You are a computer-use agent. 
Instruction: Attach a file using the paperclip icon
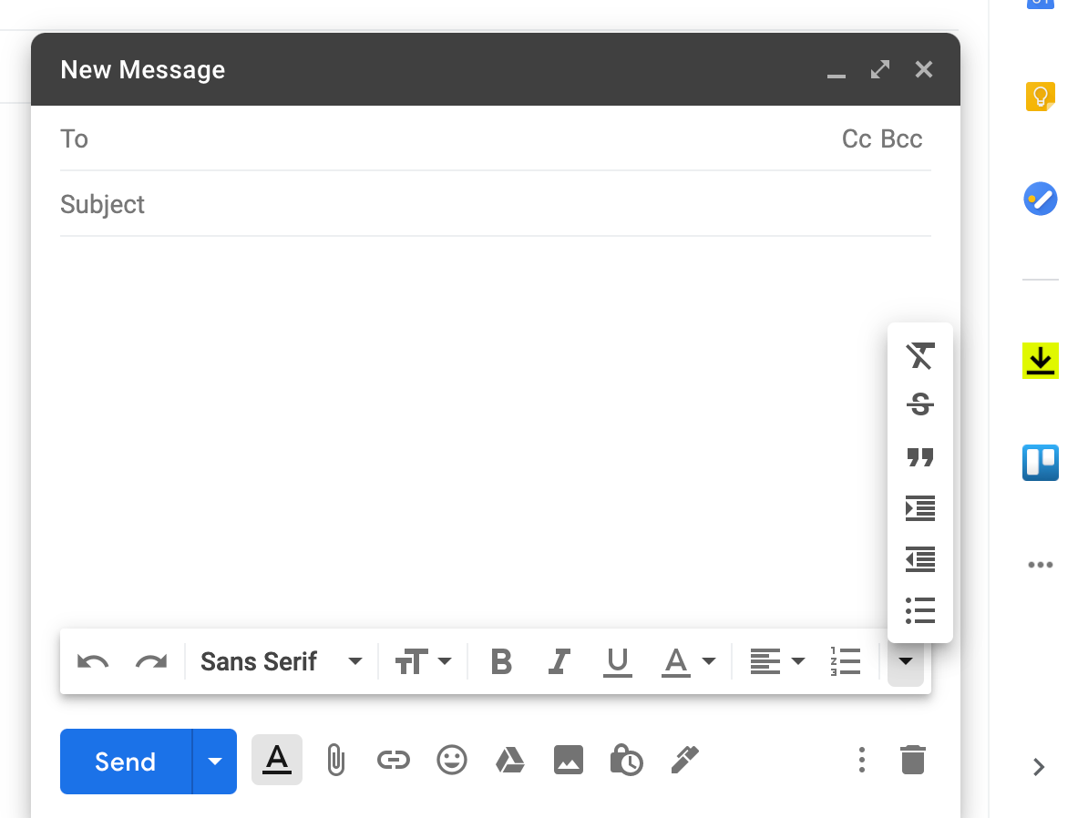pyautogui.click(x=335, y=760)
